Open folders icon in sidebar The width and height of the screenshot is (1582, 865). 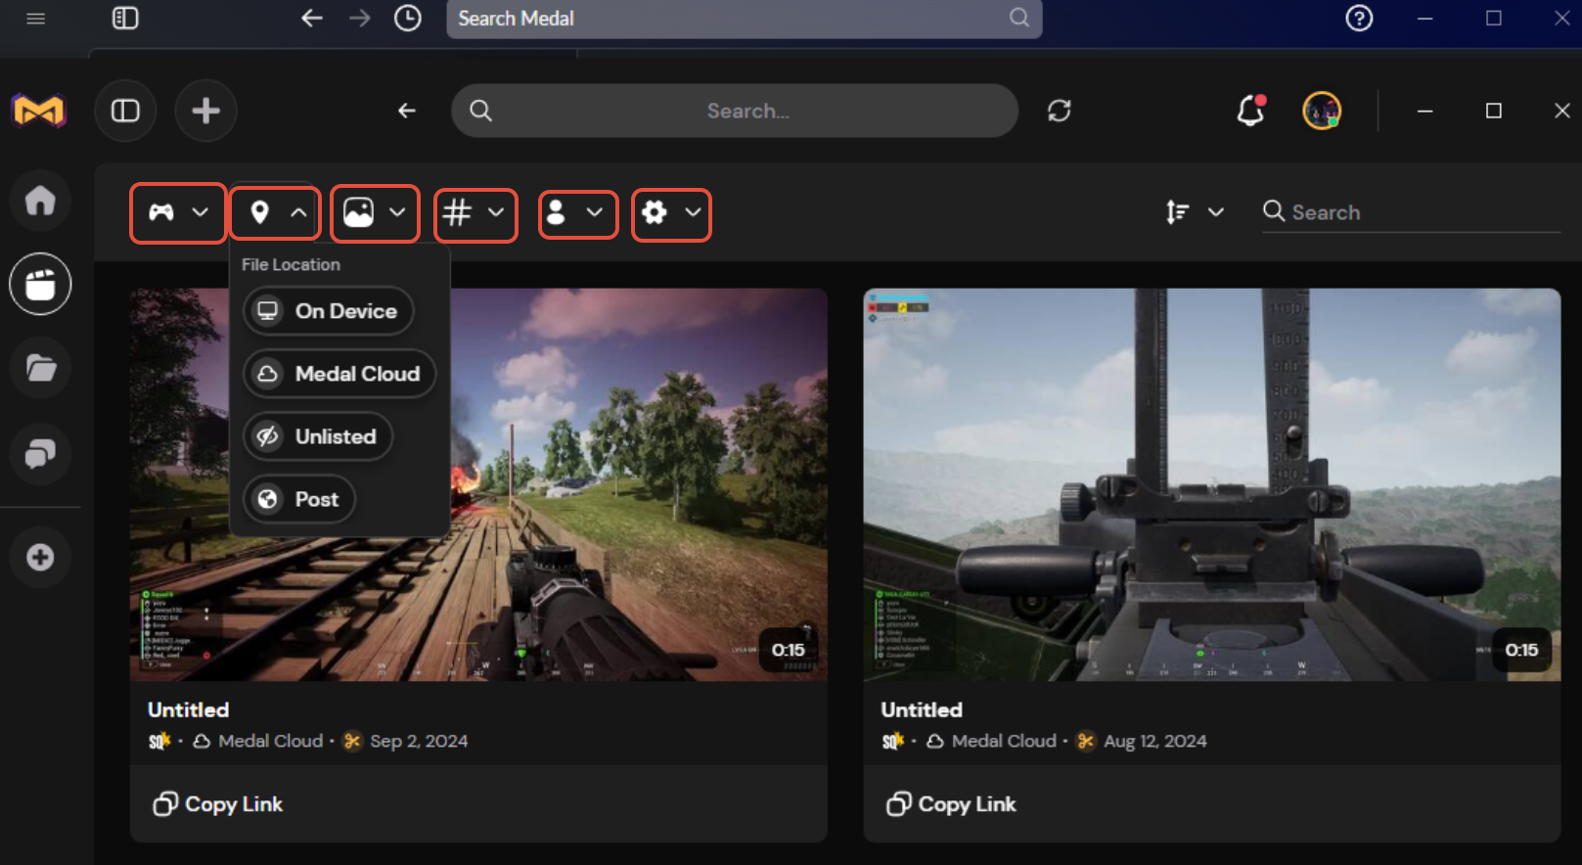pos(40,369)
